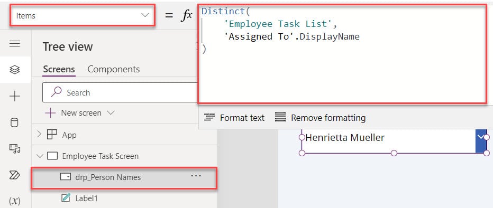This screenshot has width=493, height=208.
Task: Click the Format text button
Action: pyautogui.click(x=234, y=118)
